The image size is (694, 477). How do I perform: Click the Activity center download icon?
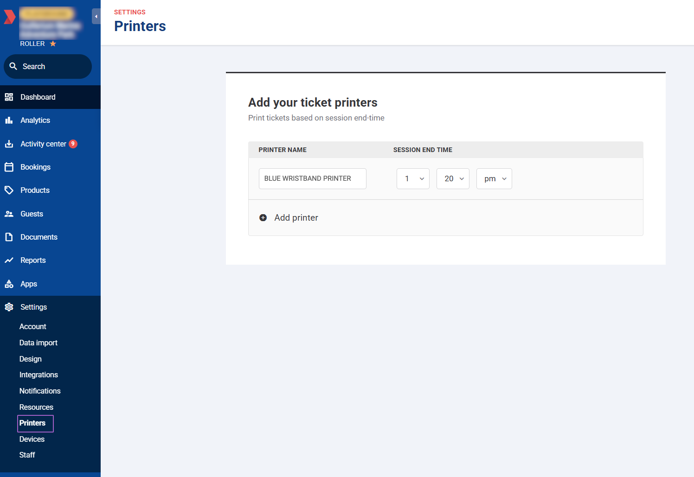pyautogui.click(x=9, y=144)
